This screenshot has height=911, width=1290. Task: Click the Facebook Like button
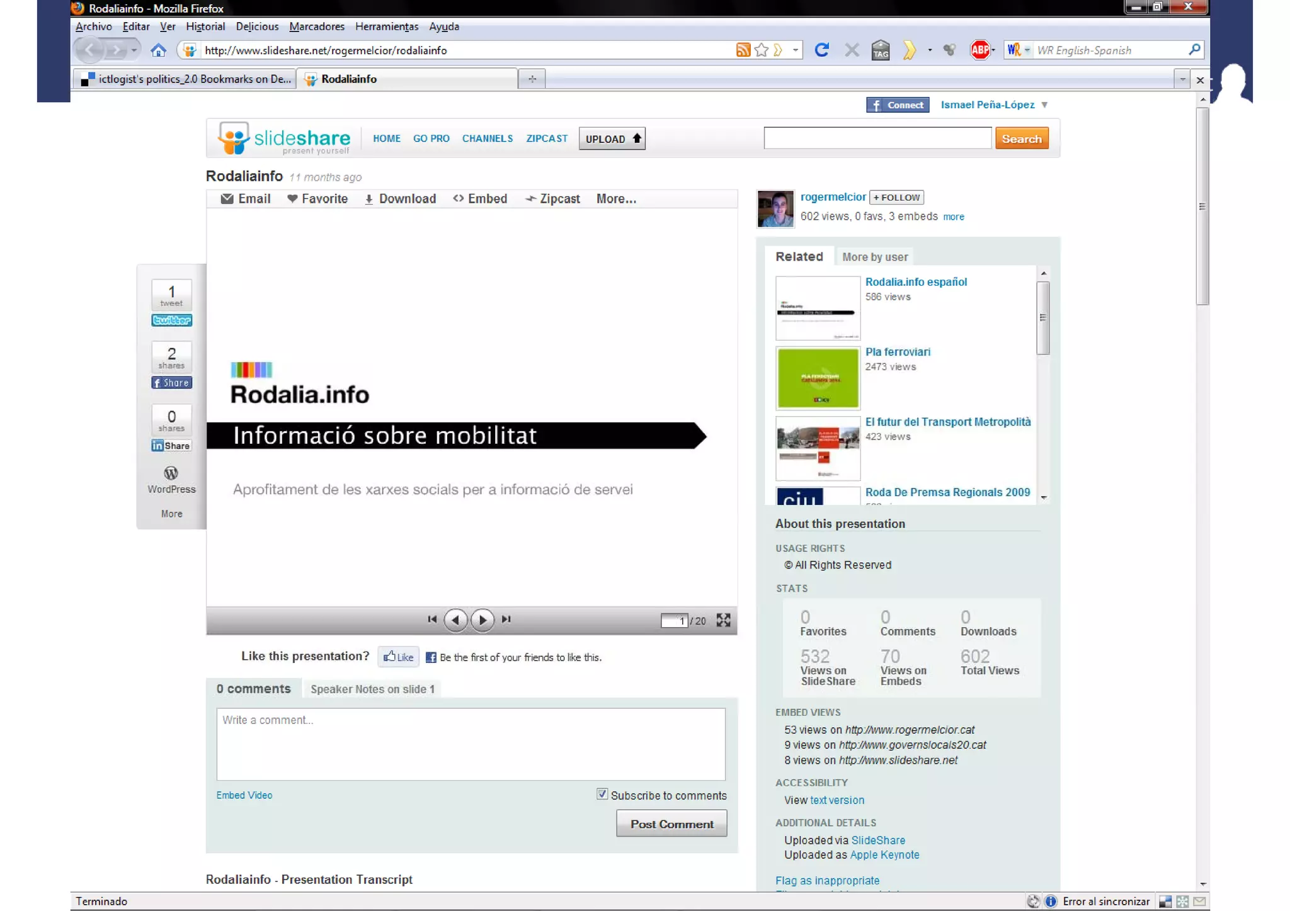click(399, 657)
